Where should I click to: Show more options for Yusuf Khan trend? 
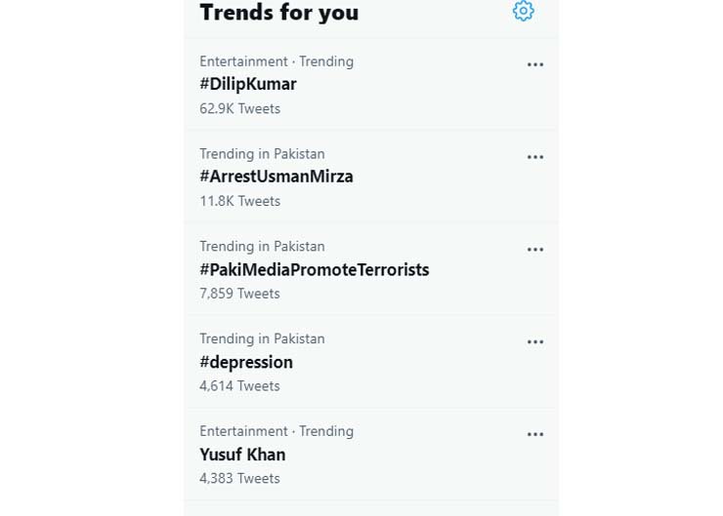click(x=535, y=435)
